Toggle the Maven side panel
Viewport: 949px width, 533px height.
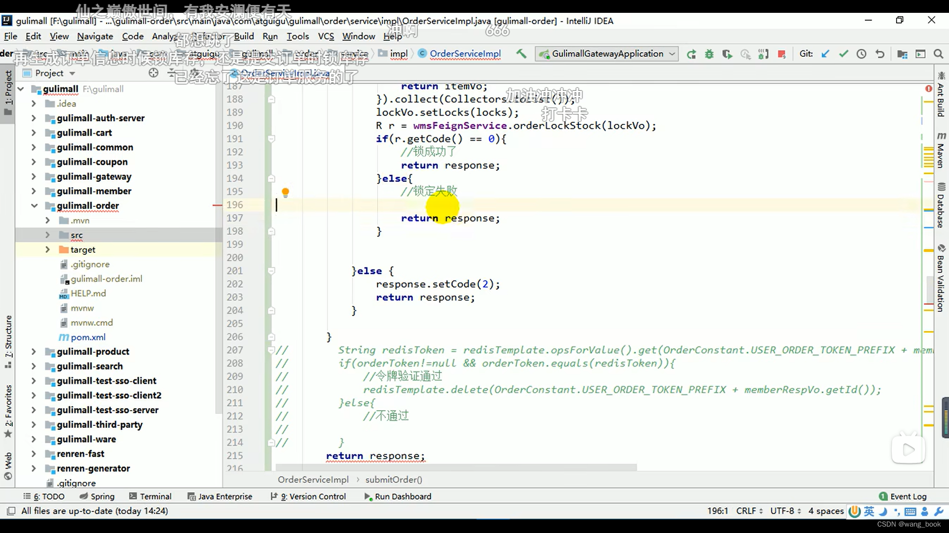pyautogui.click(x=941, y=151)
